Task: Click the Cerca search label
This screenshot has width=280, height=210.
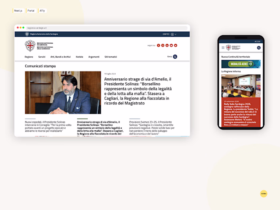Action: click(170, 57)
